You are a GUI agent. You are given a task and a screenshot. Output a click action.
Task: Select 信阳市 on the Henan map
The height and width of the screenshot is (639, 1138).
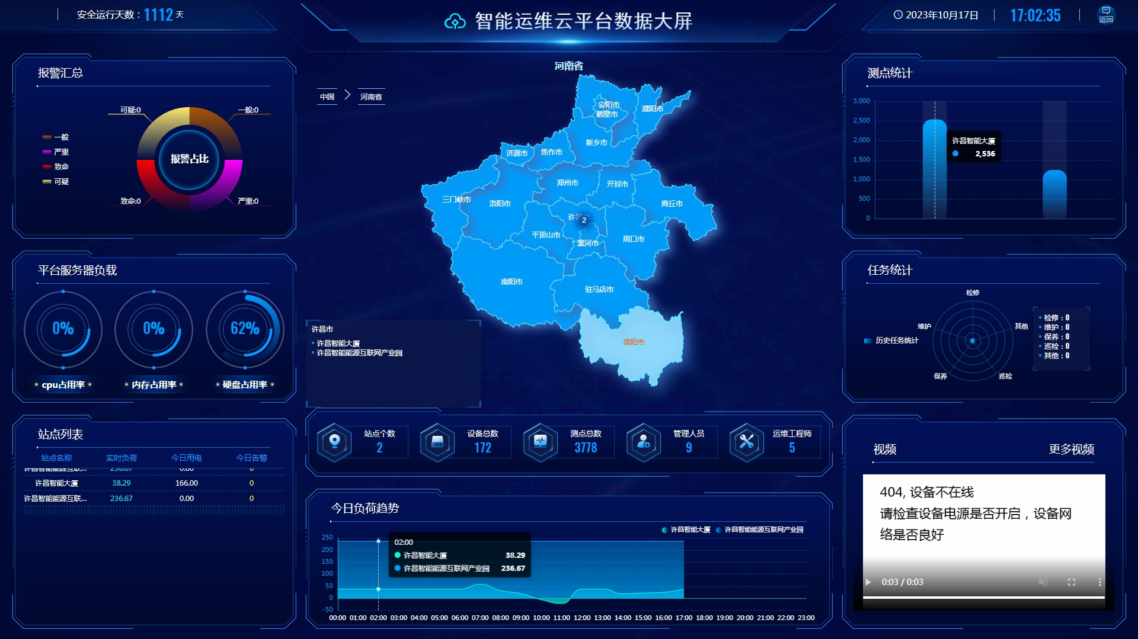(634, 342)
